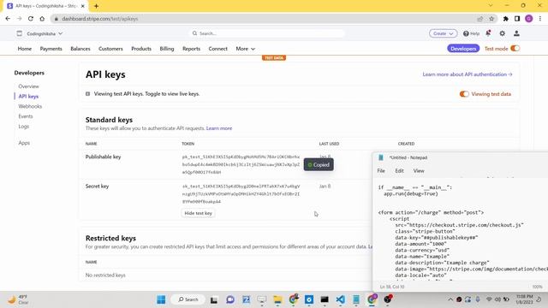
Task: Open Notepad File menu
Action: click(x=381, y=171)
